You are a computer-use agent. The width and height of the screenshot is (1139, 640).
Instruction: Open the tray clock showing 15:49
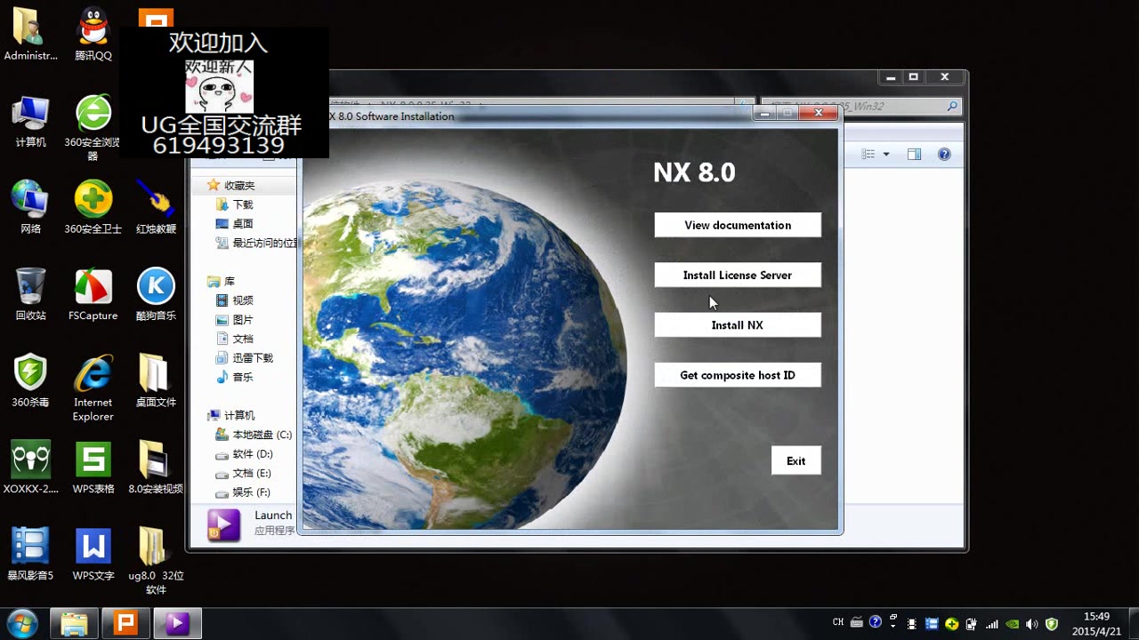[1096, 623]
